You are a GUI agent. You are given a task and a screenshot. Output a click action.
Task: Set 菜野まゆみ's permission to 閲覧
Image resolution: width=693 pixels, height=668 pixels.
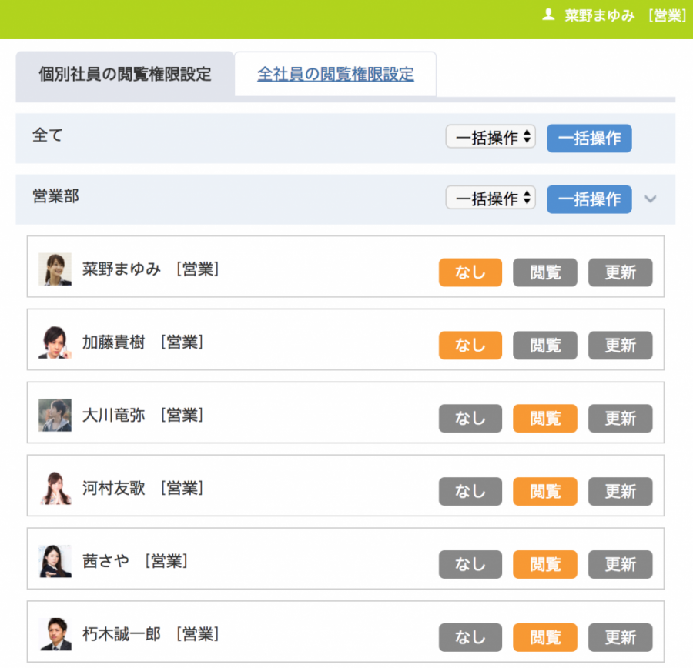tap(545, 272)
